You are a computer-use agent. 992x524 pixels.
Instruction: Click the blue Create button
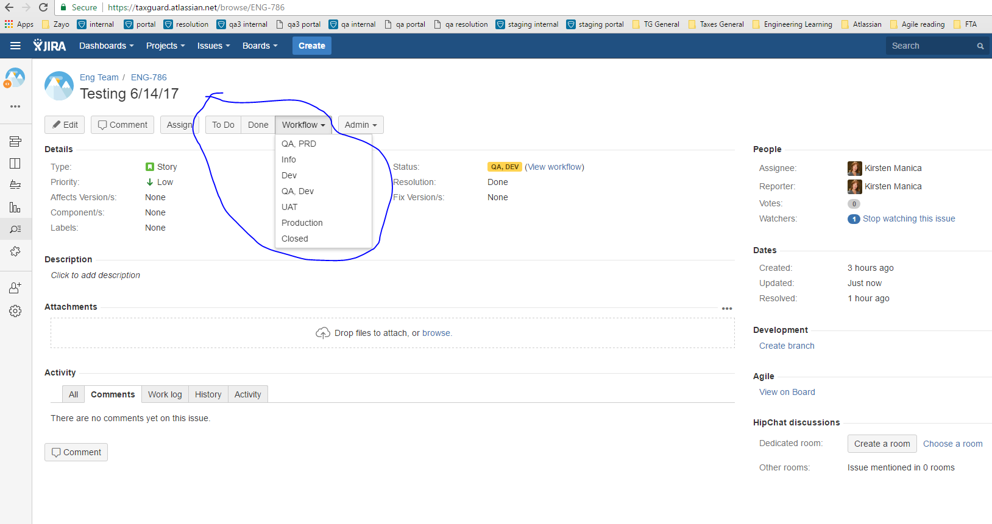(312, 46)
